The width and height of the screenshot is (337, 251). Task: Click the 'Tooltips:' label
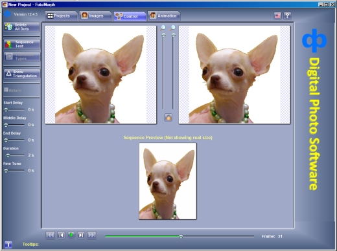pos(30,245)
